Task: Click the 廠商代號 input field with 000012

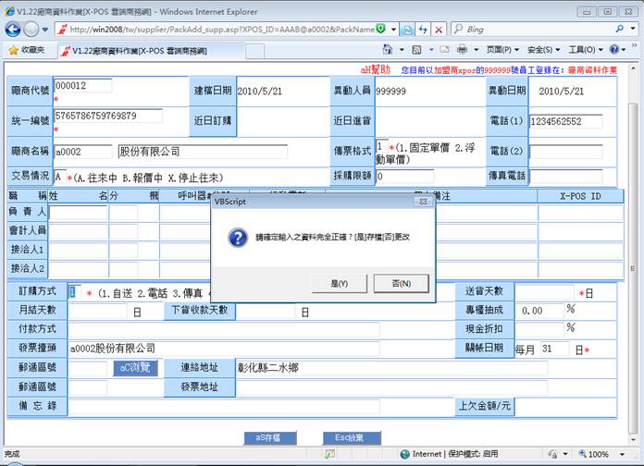Action: tap(82, 86)
